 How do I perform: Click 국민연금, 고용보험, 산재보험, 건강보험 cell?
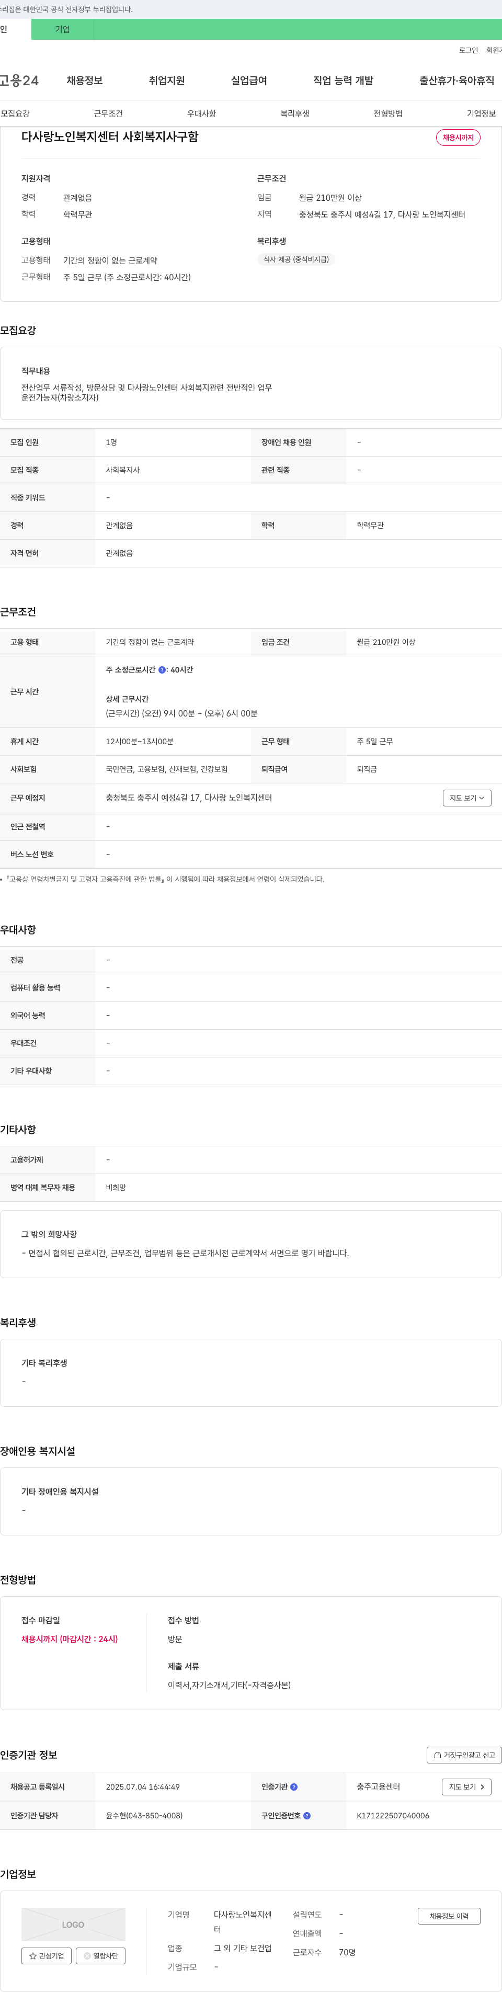pyautogui.click(x=167, y=769)
